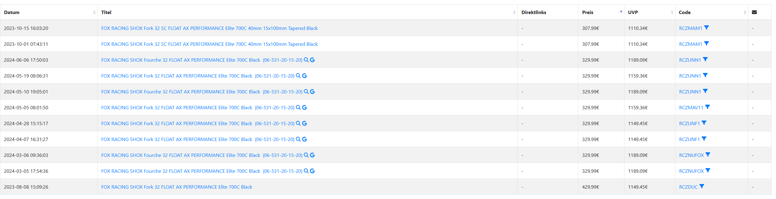Screen dimensions: 776x199
Task: Open the 32 SC FLOAT link dated 2023-10-01
Action: pos(209,44)
